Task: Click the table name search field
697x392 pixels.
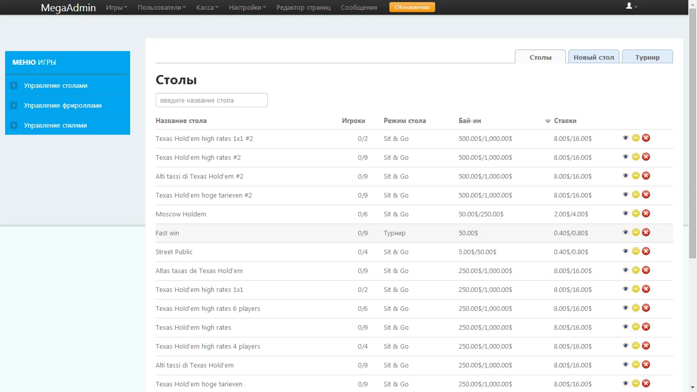Action: coord(211,101)
